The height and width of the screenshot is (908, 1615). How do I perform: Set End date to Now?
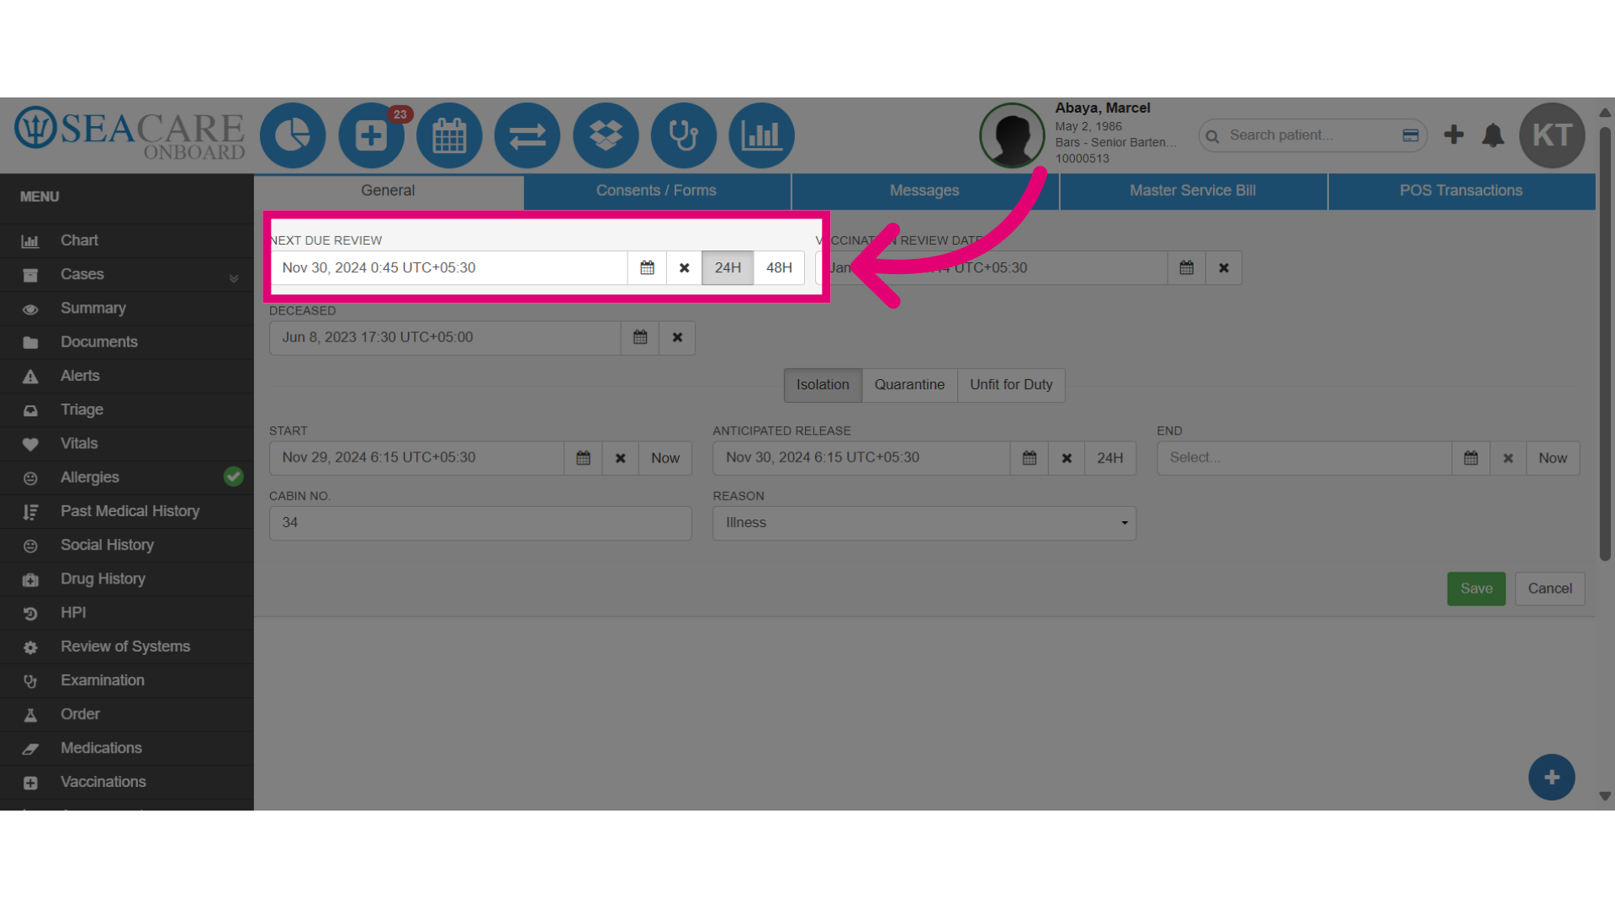1553,458
